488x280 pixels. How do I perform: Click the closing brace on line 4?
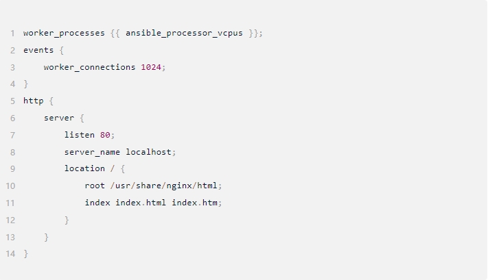[x=26, y=84]
